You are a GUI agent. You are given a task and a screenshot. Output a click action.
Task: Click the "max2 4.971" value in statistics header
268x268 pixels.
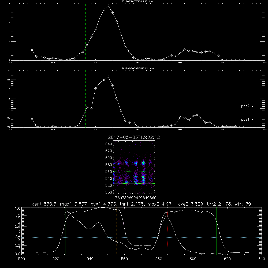coord(162,204)
